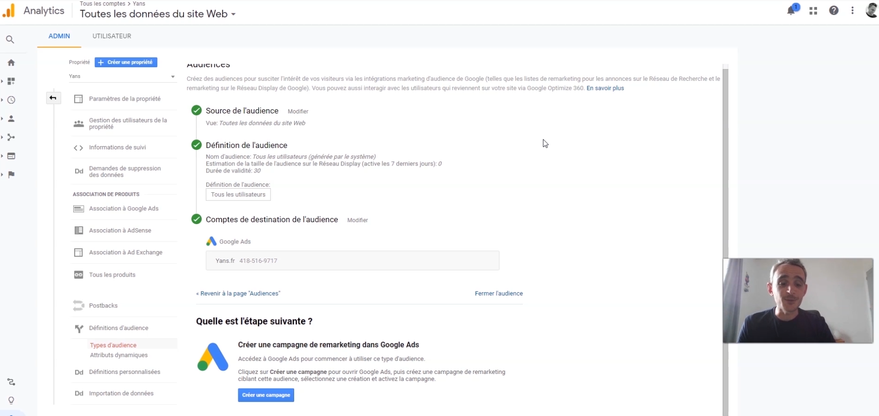
Task: Click the account avatar in top corner
Action: [872, 10]
